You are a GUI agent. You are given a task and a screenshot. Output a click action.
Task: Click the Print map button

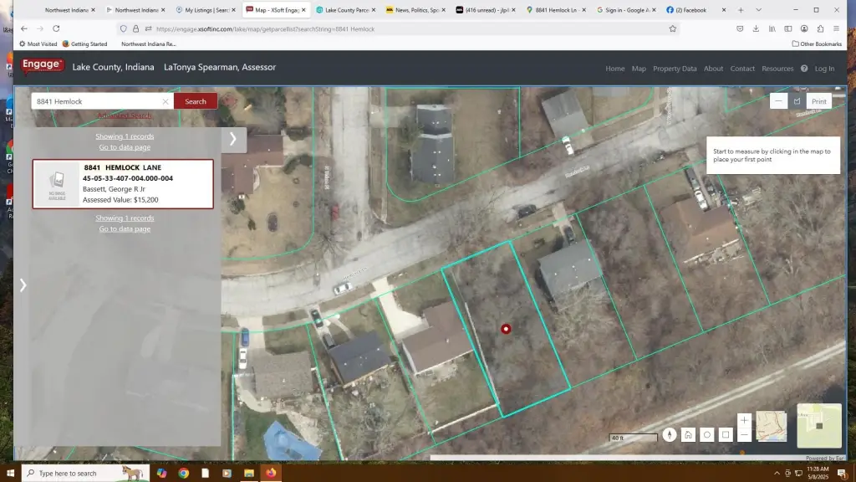818,101
